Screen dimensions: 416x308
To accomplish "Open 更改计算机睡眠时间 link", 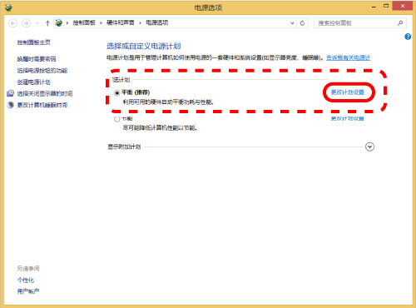I will pos(42,105).
